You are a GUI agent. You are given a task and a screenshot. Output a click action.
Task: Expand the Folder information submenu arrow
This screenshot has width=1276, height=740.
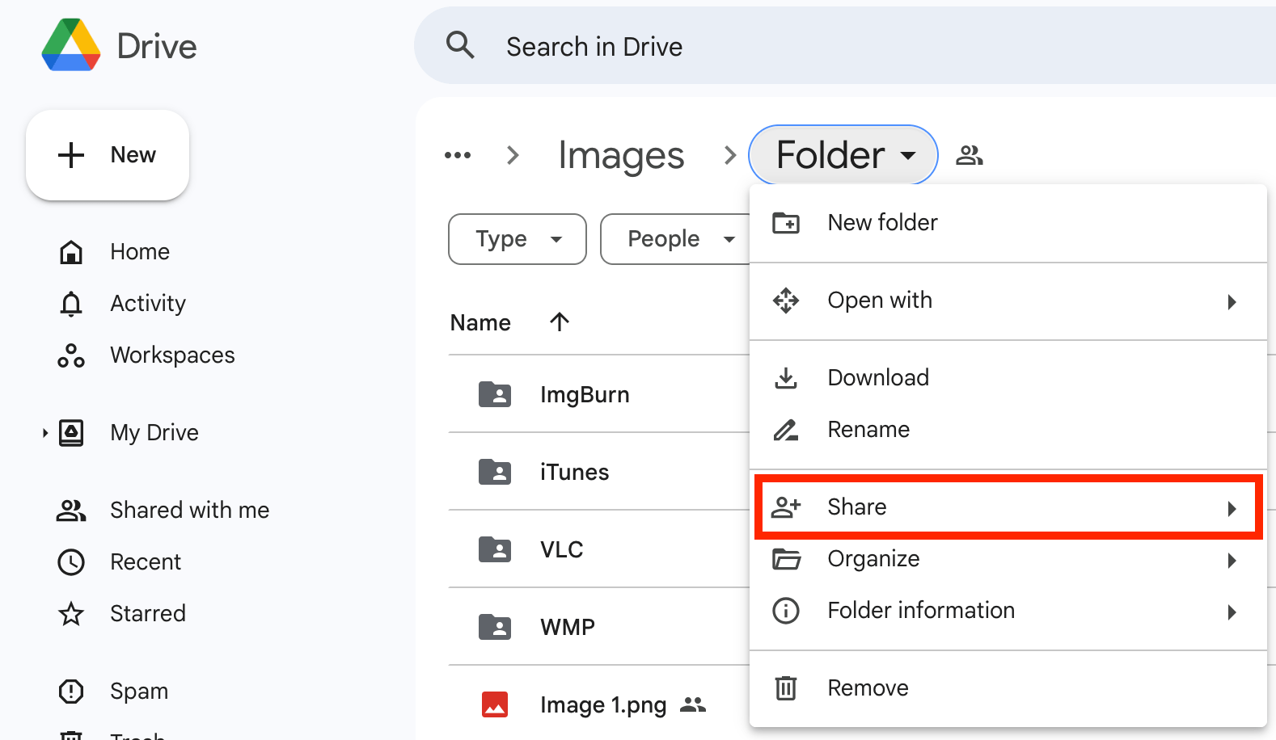click(x=1232, y=612)
